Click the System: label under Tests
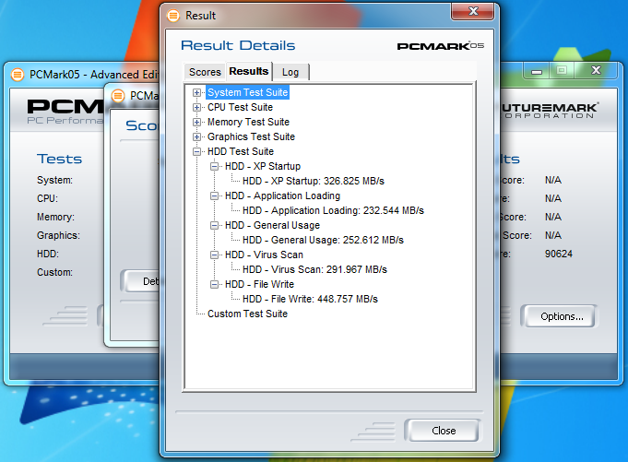Viewport: 628px width, 462px height. [x=55, y=180]
